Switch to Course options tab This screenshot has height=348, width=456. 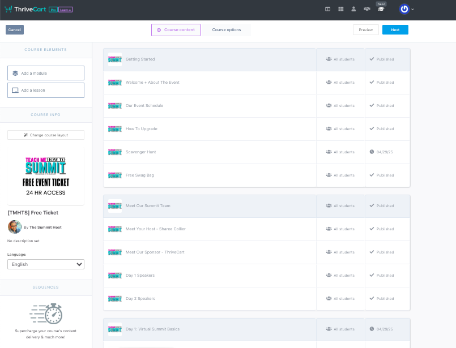click(x=227, y=30)
